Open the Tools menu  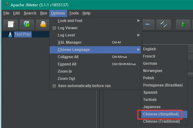click(74, 13)
